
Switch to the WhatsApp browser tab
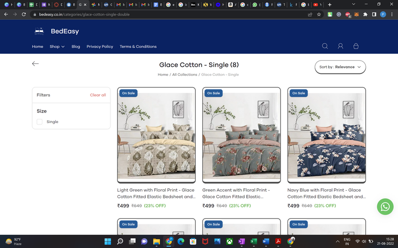[257, 5]
